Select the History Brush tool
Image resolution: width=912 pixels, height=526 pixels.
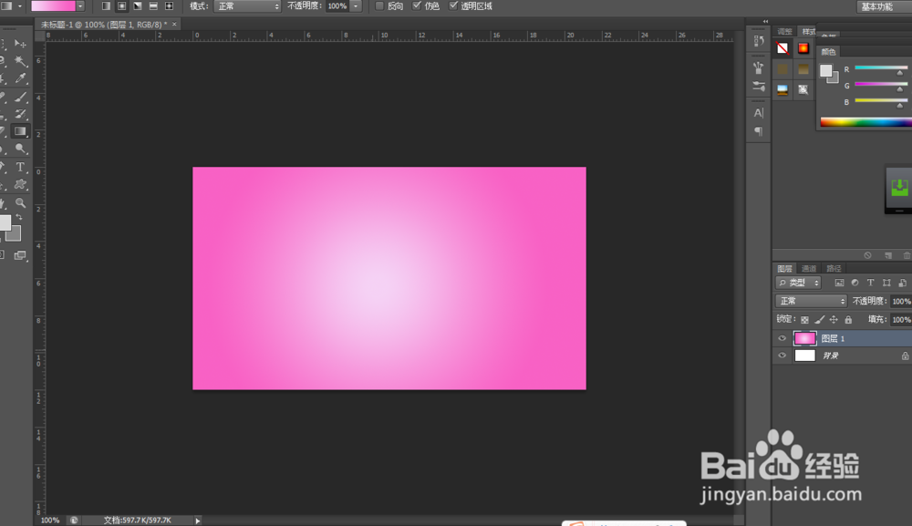(x=20, y=114)
